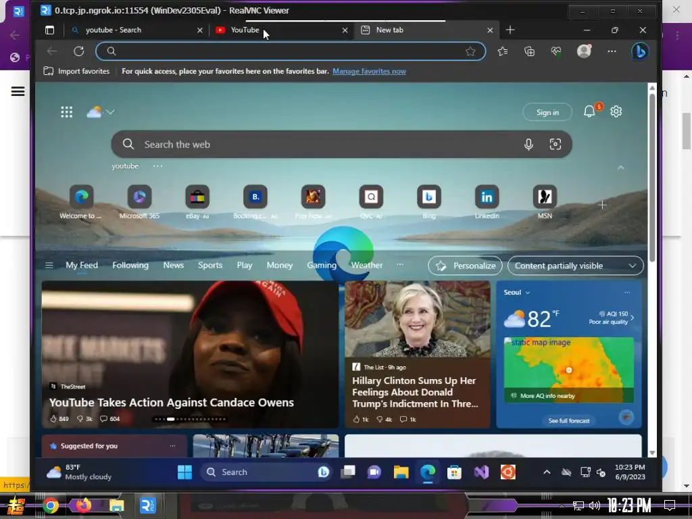Screen dimensions: 692x519
Task: Click the Sign in button
Action: point(547,112)
